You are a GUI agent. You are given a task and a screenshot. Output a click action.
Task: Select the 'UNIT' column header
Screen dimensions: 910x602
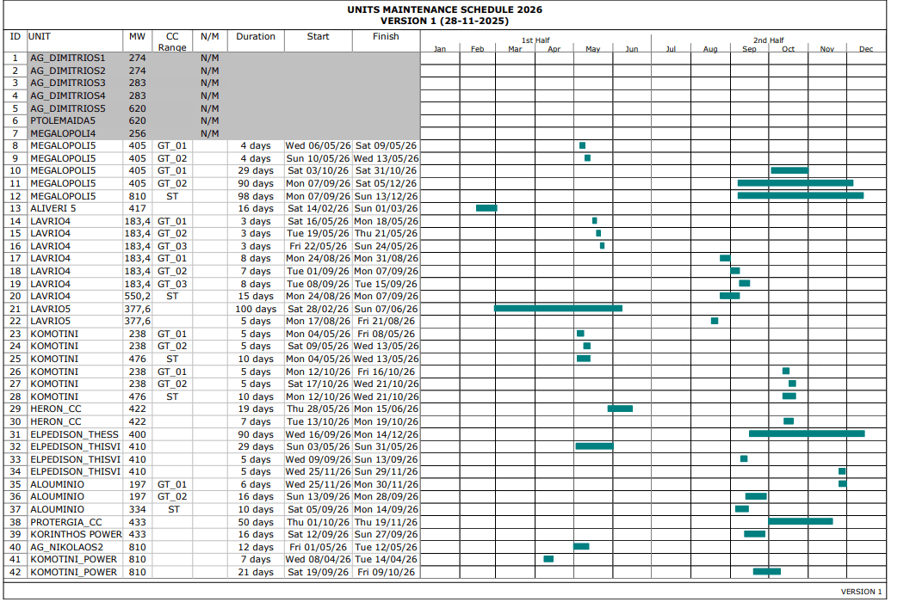pos(40,36)
